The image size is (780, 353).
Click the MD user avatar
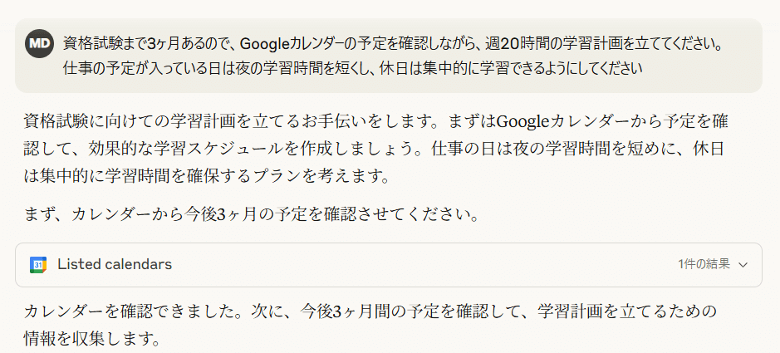[39, 44]
